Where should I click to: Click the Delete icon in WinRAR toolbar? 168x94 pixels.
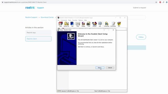pos(83,24)
